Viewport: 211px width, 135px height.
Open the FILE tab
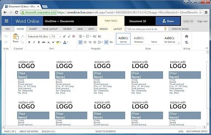point(8,29)
